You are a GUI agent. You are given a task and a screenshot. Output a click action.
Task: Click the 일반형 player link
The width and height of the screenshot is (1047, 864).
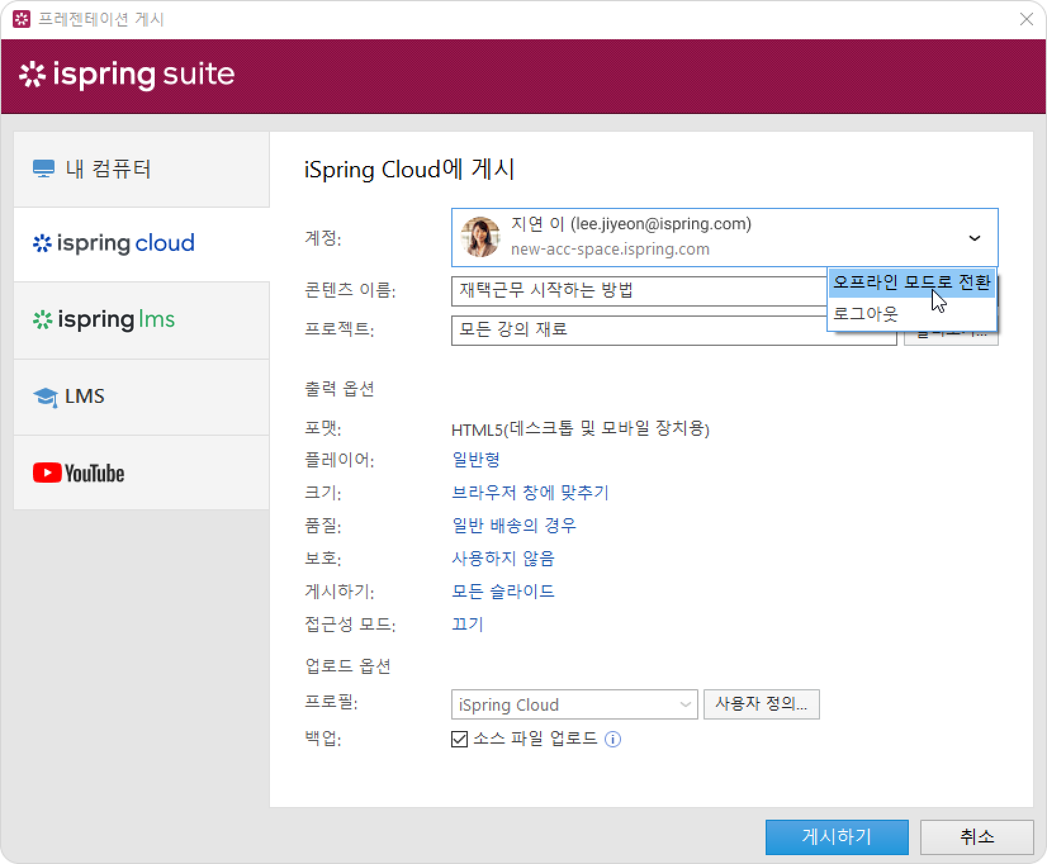476,460
